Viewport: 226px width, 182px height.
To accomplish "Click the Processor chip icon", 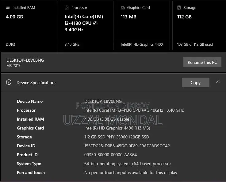I will pyautogui.click(x=67, y=7).
